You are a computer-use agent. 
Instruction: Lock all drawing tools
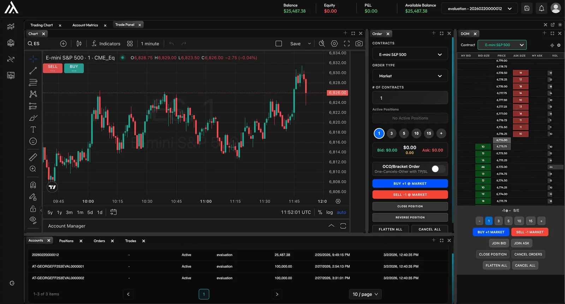coord(33,208)
